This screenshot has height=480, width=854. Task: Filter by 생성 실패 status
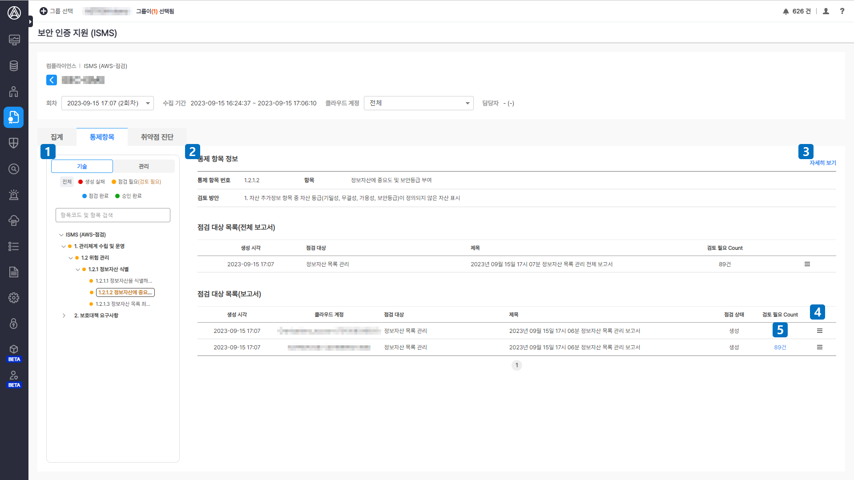click(x=92, y=182)
